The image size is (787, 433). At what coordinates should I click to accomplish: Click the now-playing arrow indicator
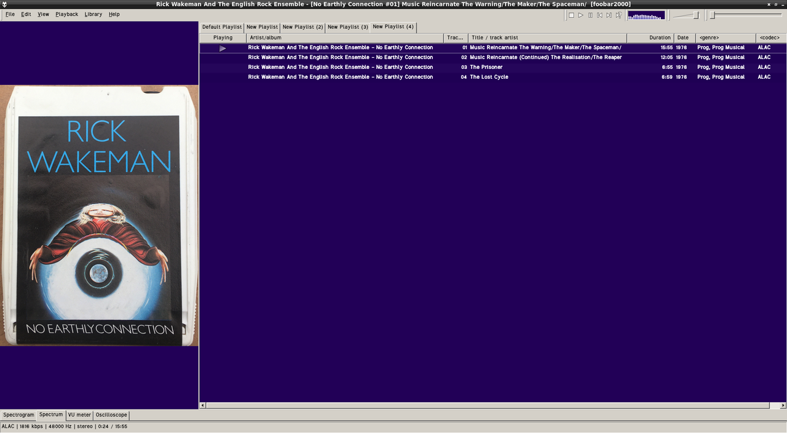223,48
